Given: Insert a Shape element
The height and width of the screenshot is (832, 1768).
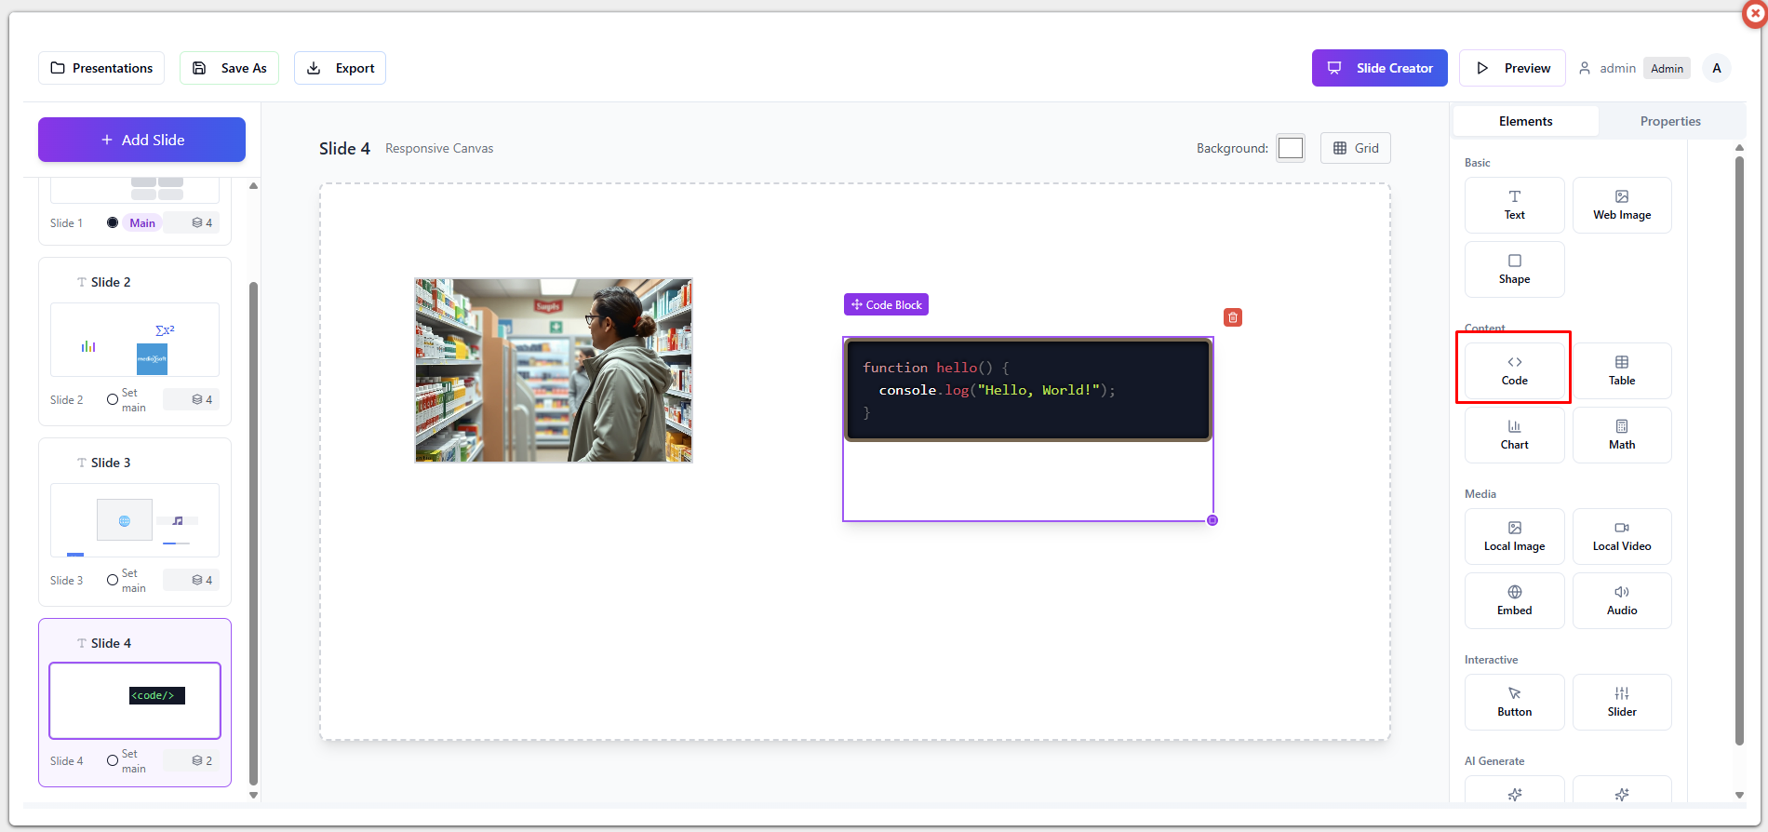Looking at the screenshot, I should pos(1514,269).
